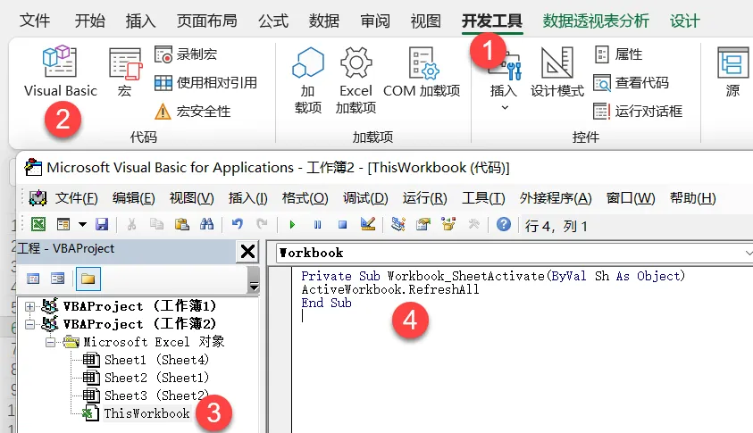Open VBA Help question mark icon
Viewport: 753px width, 433px height.
pos(503,224)
